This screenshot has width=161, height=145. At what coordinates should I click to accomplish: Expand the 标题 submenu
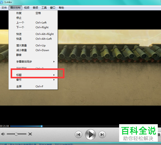click(x=33, y=75)
